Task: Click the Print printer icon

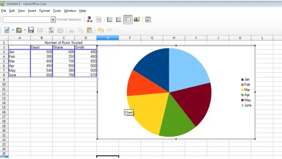Action: pyautogui.click(x=60, y=30)
